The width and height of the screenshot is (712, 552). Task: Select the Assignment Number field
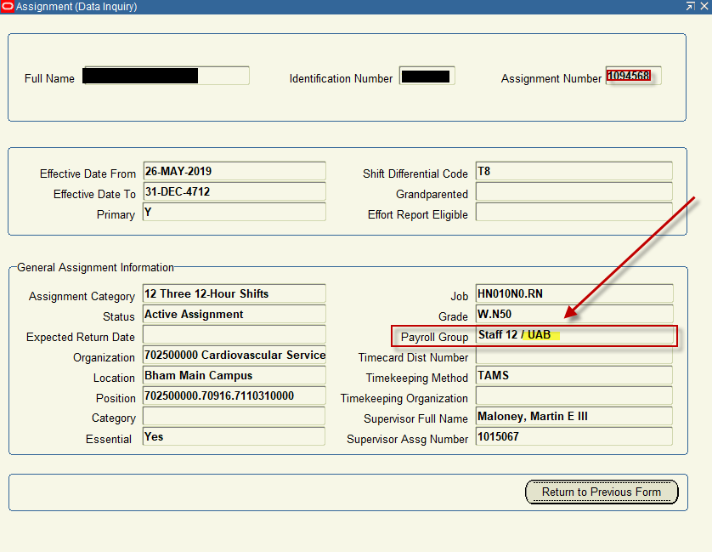[632, 77]
